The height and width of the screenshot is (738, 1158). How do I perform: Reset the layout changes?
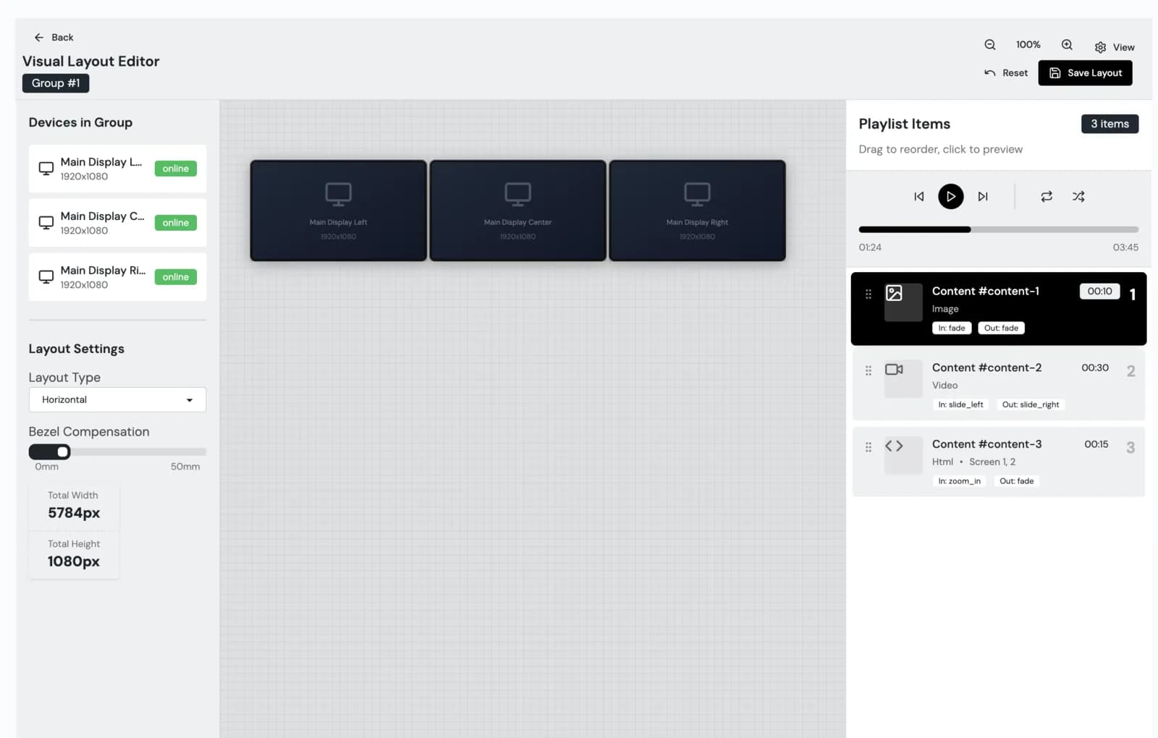(x=1006, y=73)
